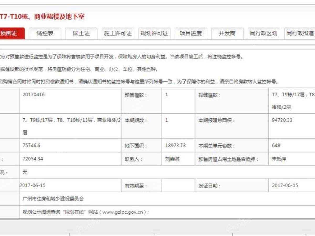Select the 国土证 tab
This screenshot has width=315, height=236.
tap(81, 33)
